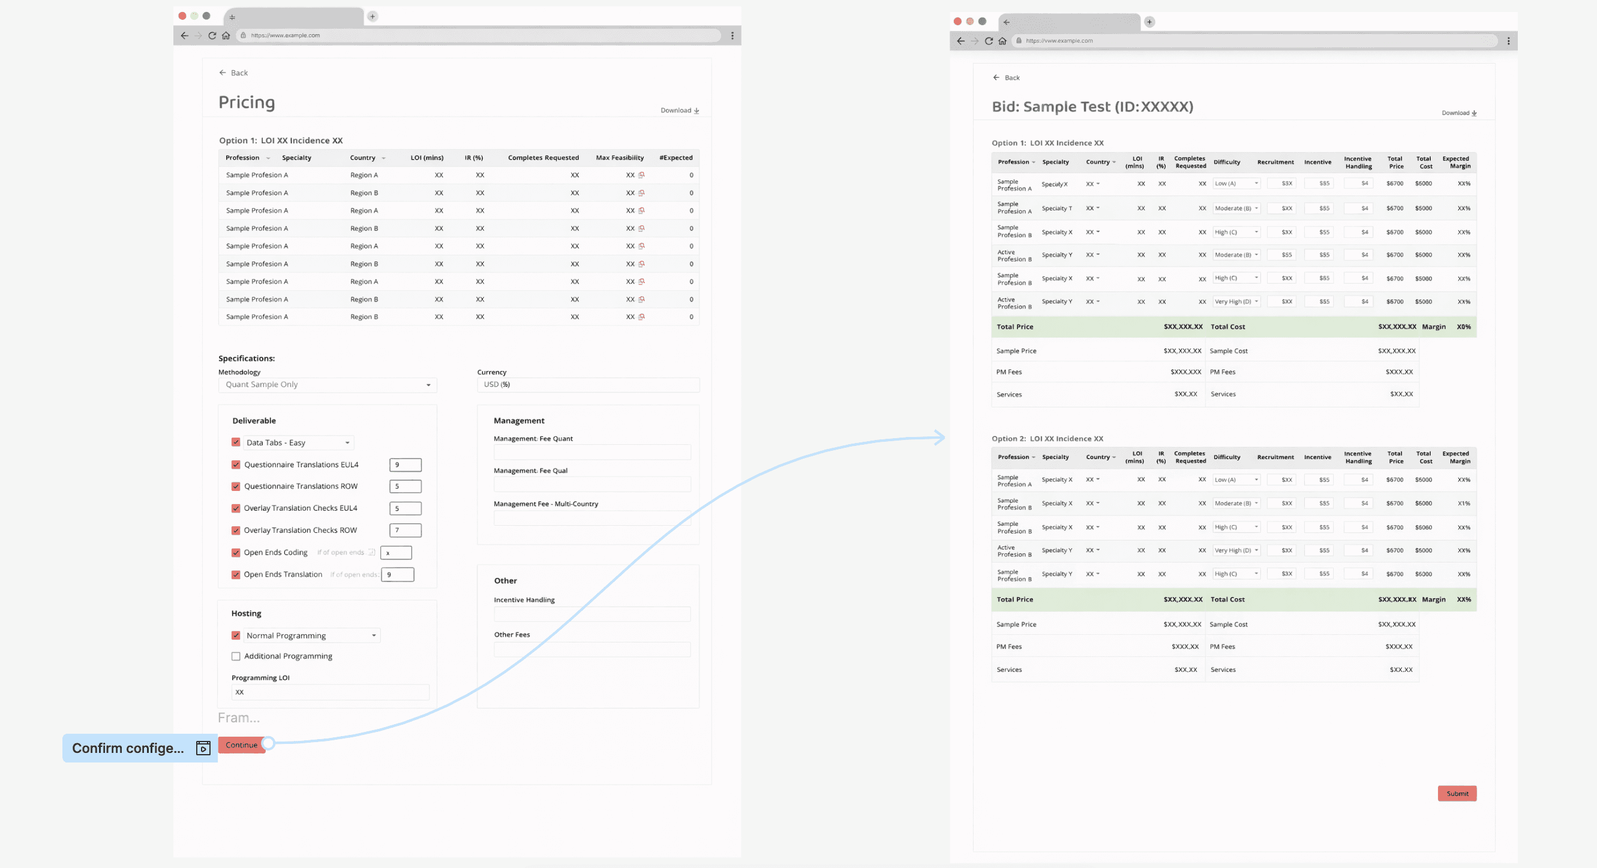This screenshot has width=1597, height=868.
Task: Open the Normal Programming dropdown
Action: coord(311,635)
